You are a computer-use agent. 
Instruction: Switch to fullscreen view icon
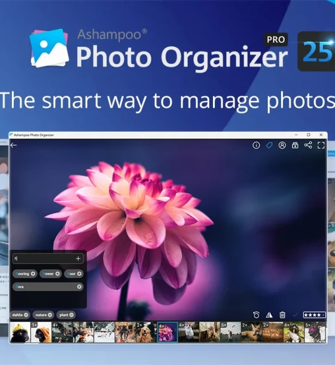click(321, 145)
